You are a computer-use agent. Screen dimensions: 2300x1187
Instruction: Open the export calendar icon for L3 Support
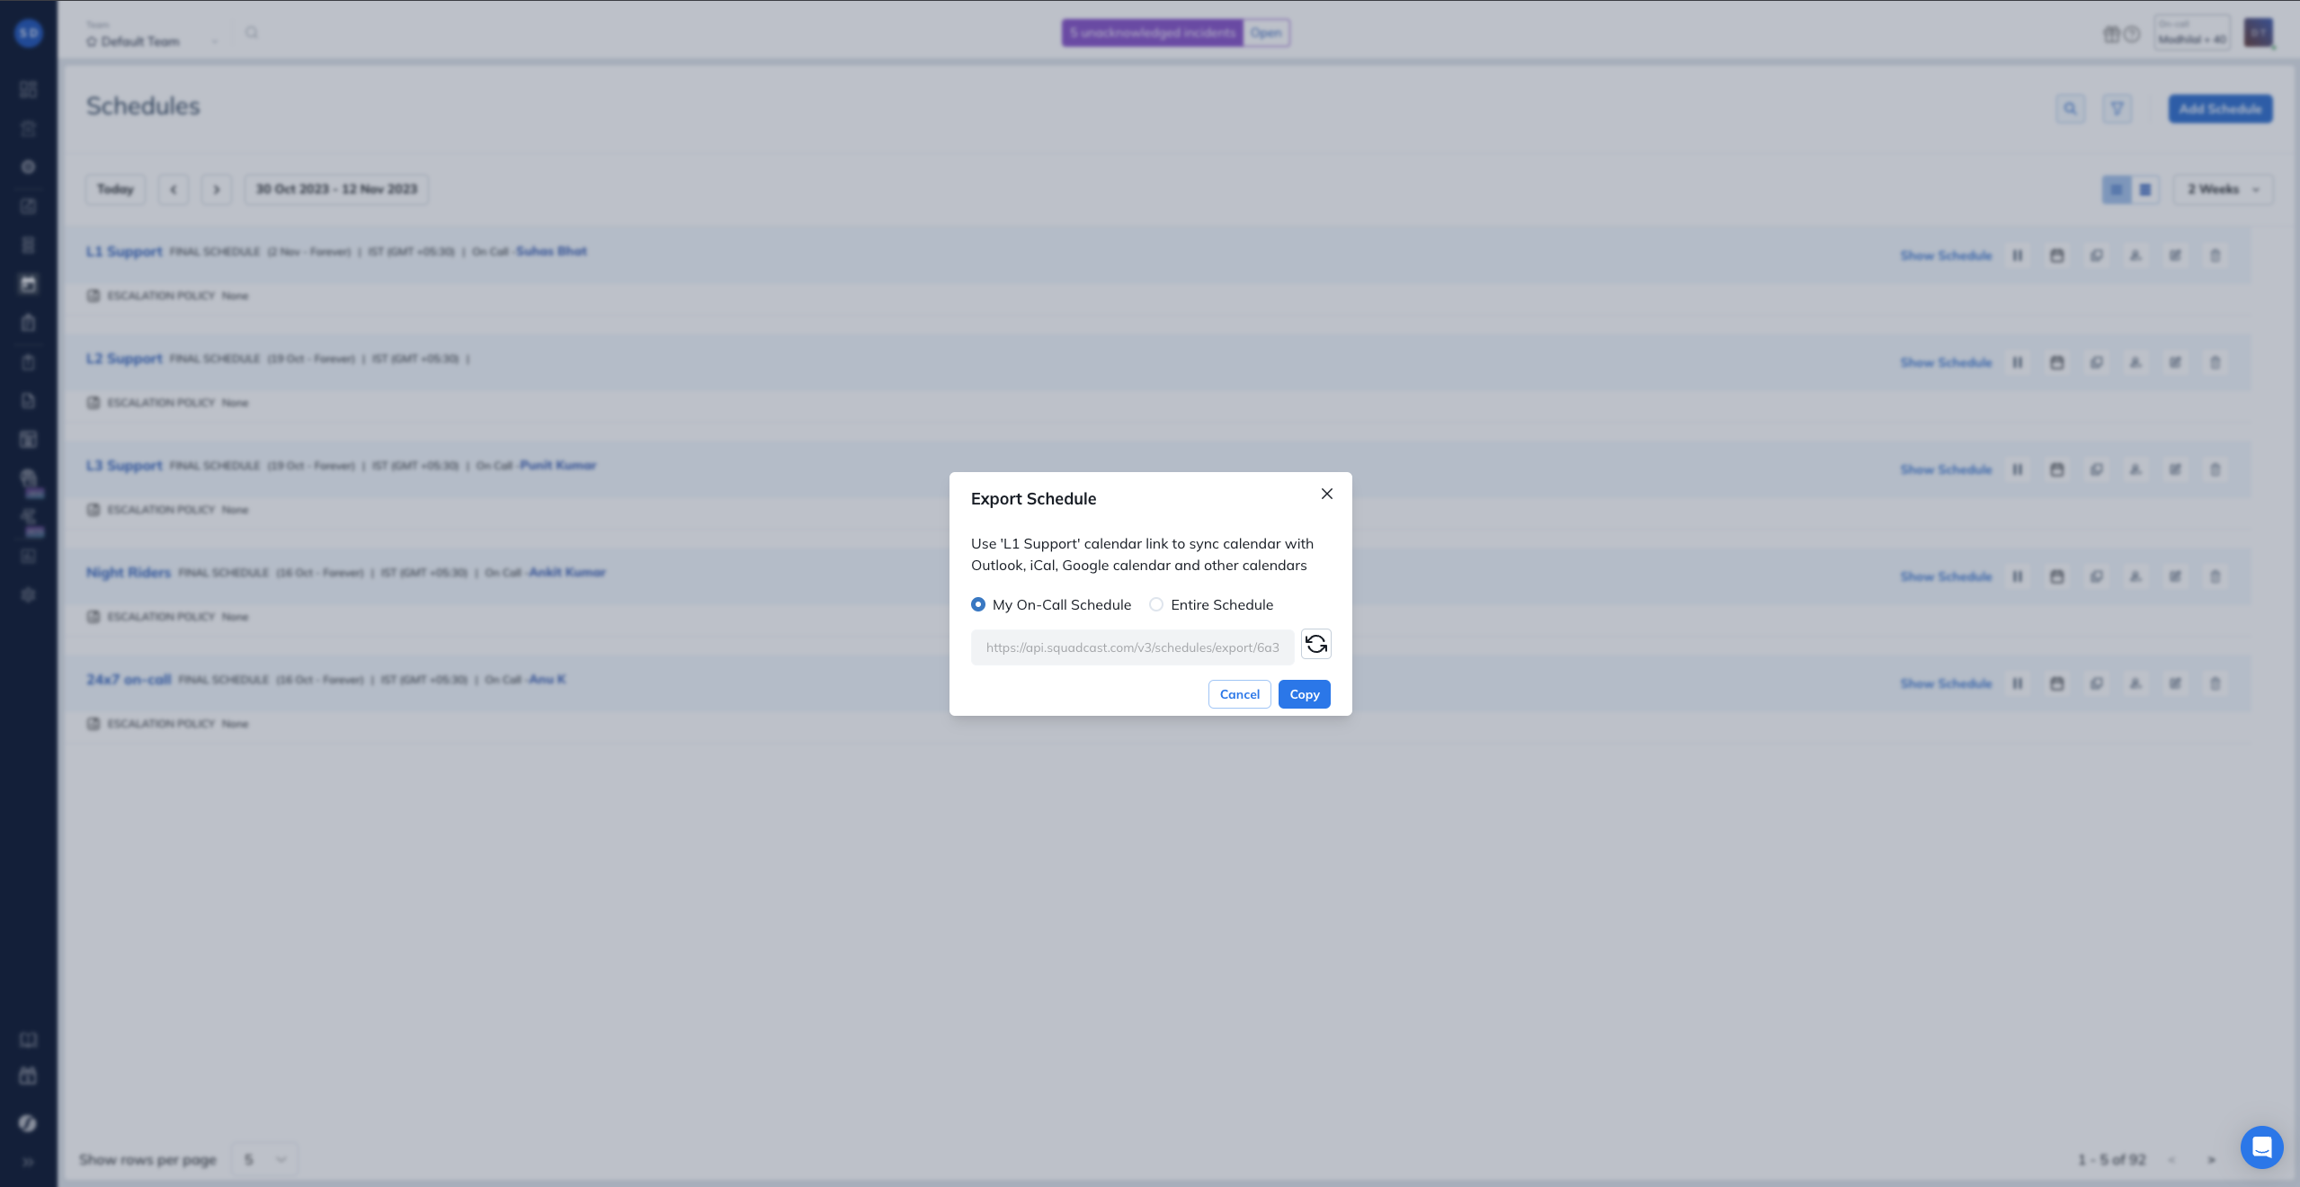[x=2057, y=469]
